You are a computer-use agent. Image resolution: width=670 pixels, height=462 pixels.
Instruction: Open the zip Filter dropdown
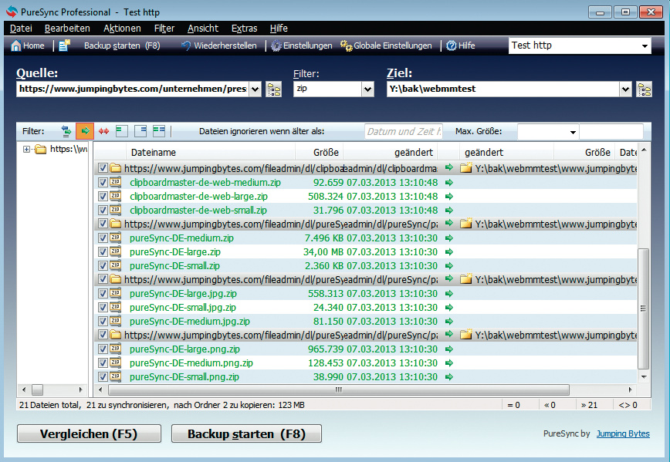pyautogui.click(x=367, y=89)
